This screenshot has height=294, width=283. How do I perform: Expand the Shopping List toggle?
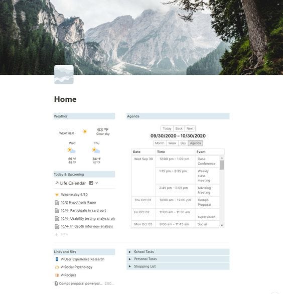point(130,266)
